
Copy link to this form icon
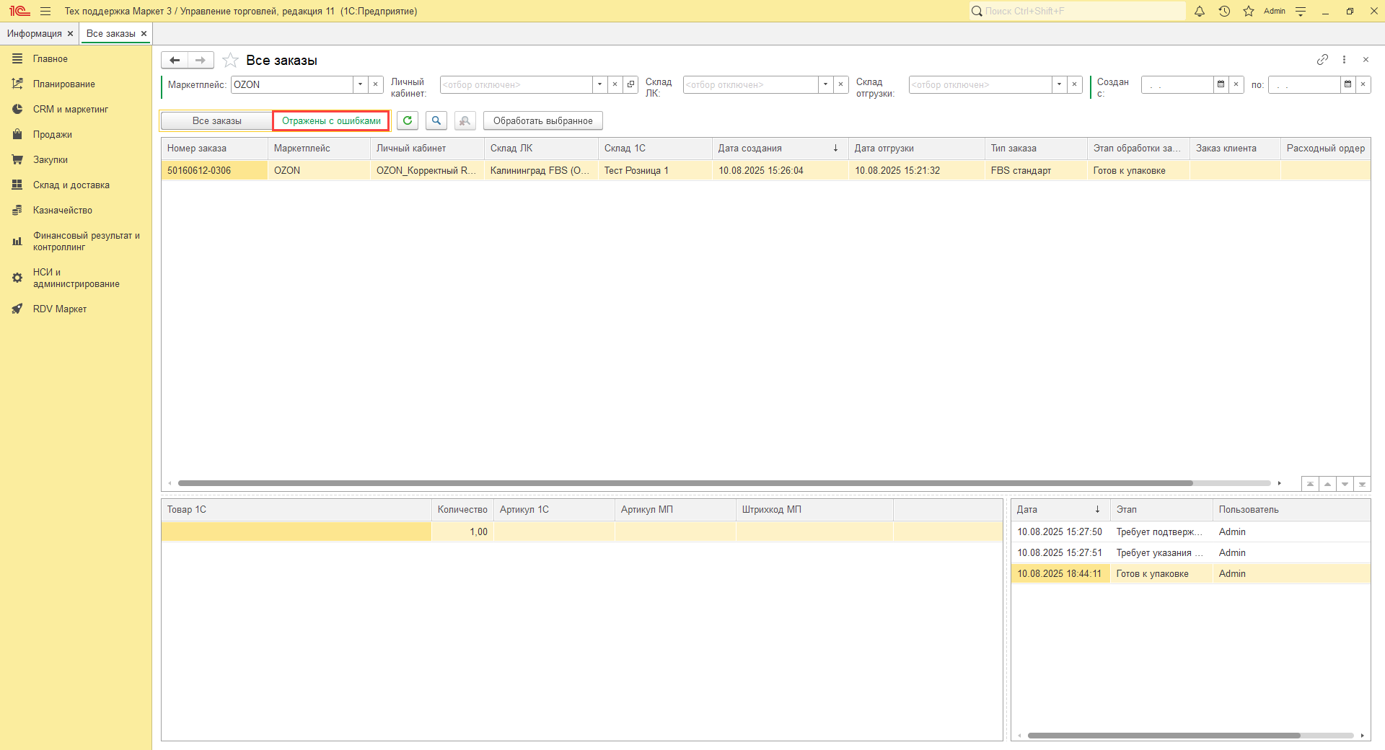(x=1322, y=60)
